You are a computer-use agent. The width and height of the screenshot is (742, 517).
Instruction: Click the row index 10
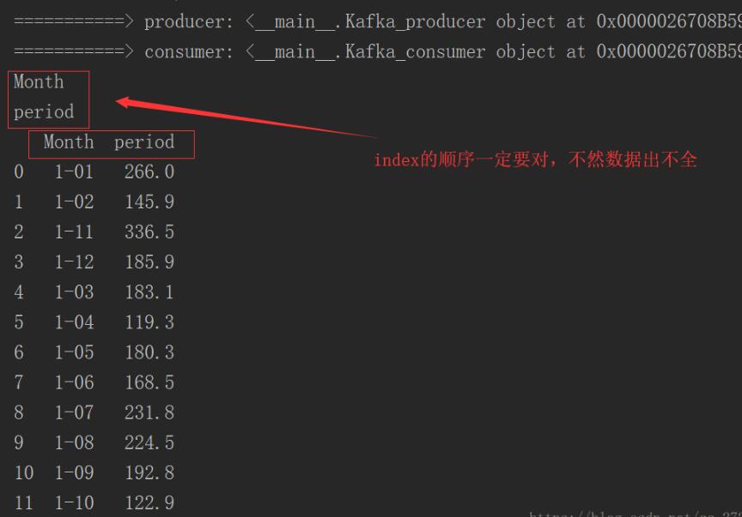[x=24, y=472]
